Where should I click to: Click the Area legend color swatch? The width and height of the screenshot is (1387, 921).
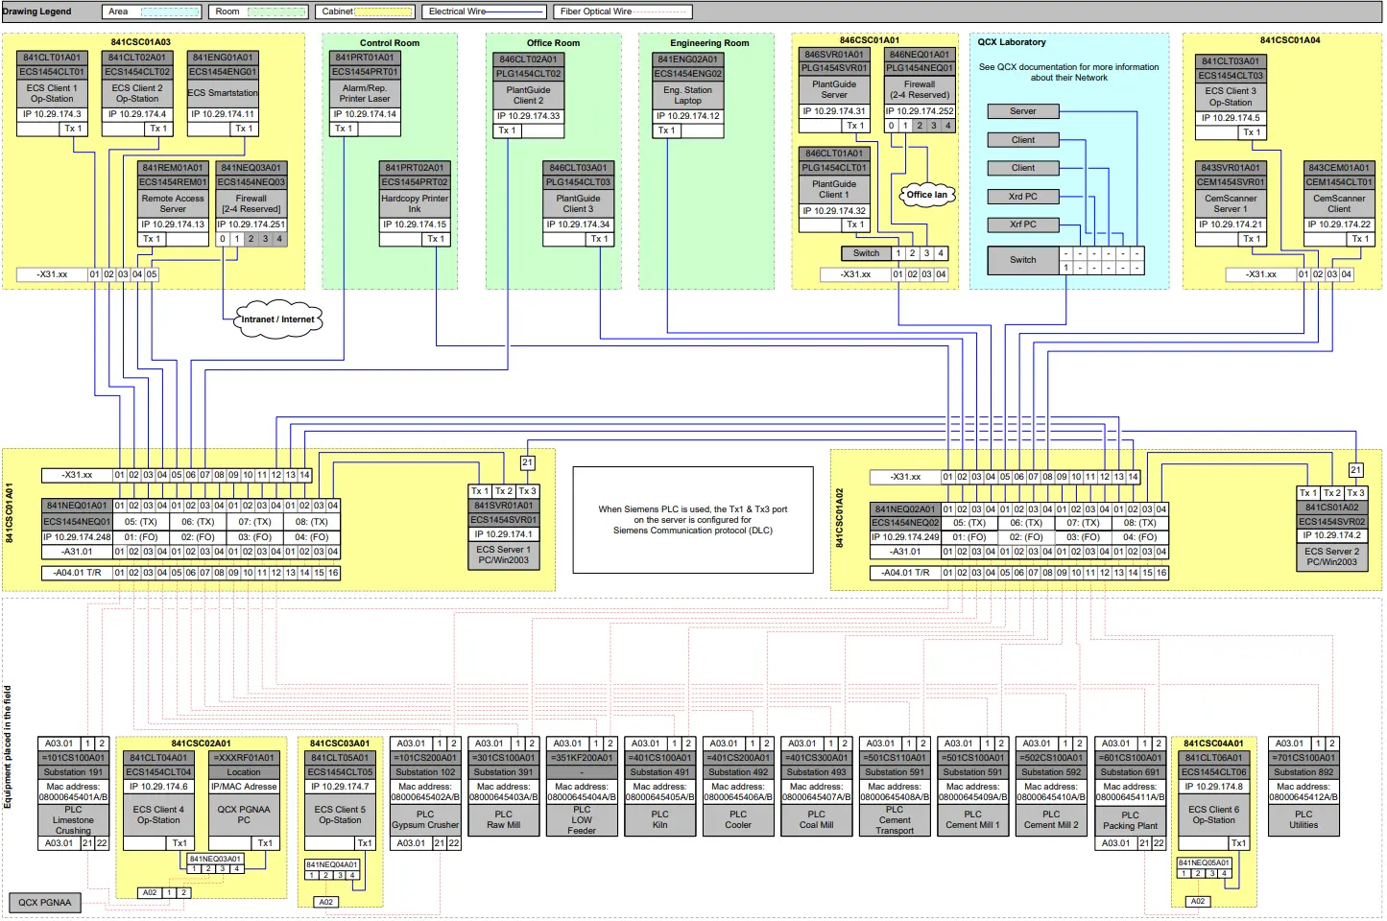coord(171,12)
